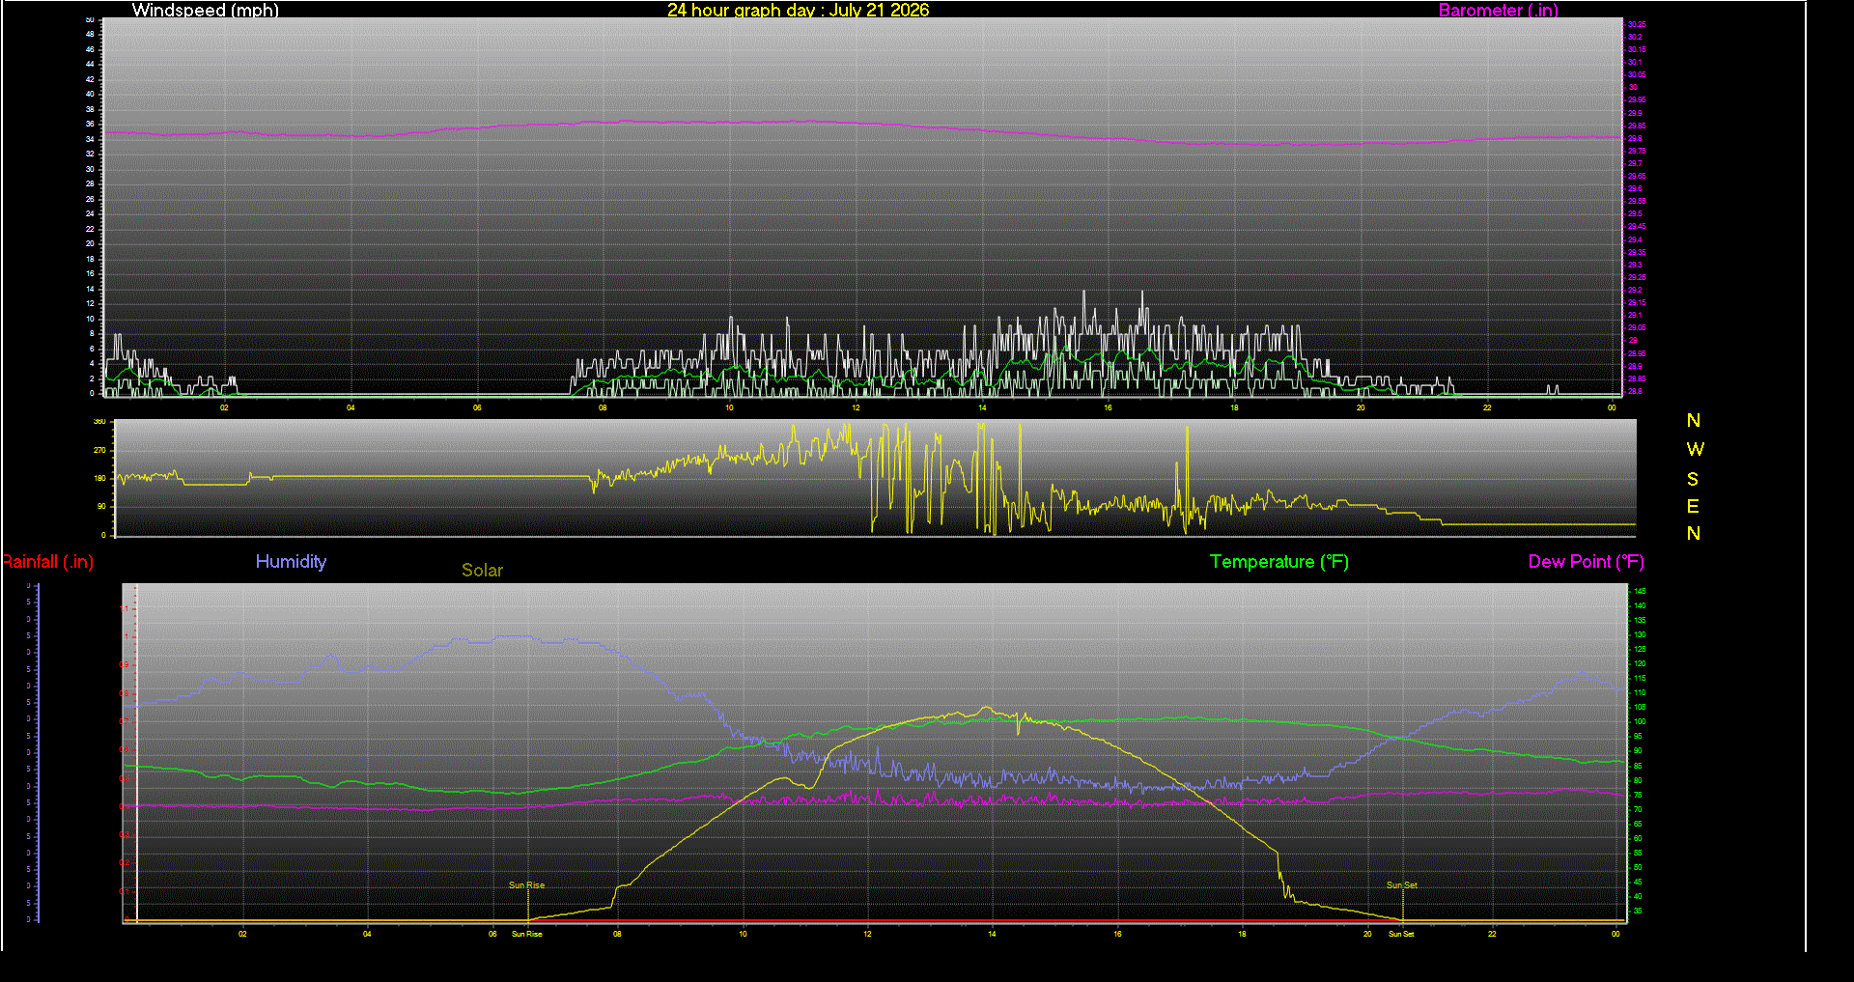1854x982 pixels.
Task: Click the uppermost 'N' compass letter
Action: click(x=1694, y=420)
